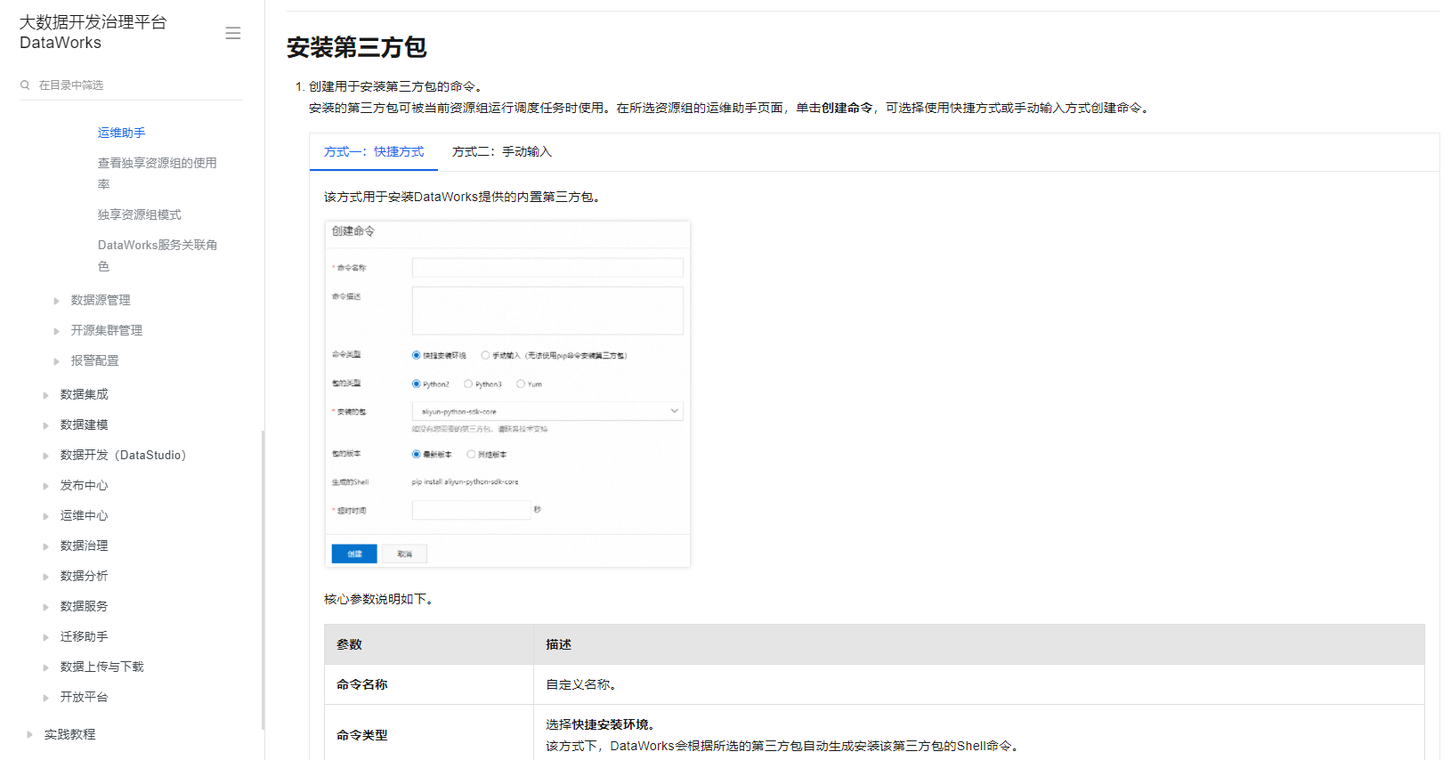Expand the 数据源管理 tree node arrow
Image resolution: width=1451 pixels, height=760 pixels.
click(56, 301)
